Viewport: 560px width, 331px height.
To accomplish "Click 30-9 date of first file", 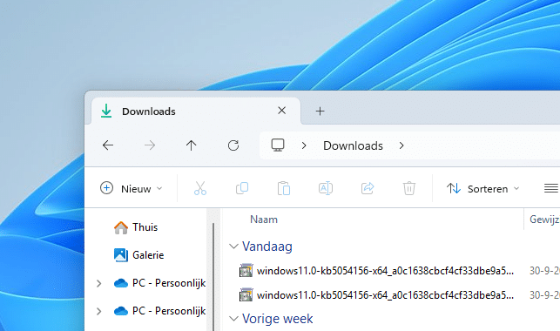I will point(544,271).
